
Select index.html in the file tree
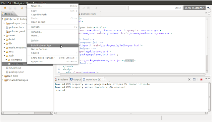click(17, 64)
